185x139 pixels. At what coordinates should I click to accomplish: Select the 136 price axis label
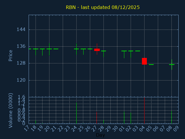click(21, 46)
